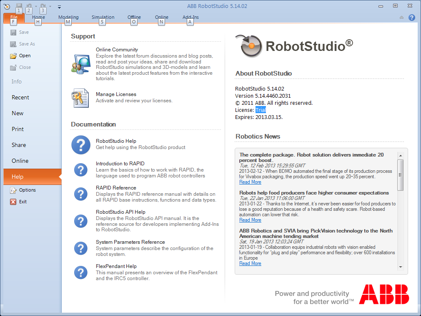Open System Parameters Reference

[130, 242]
